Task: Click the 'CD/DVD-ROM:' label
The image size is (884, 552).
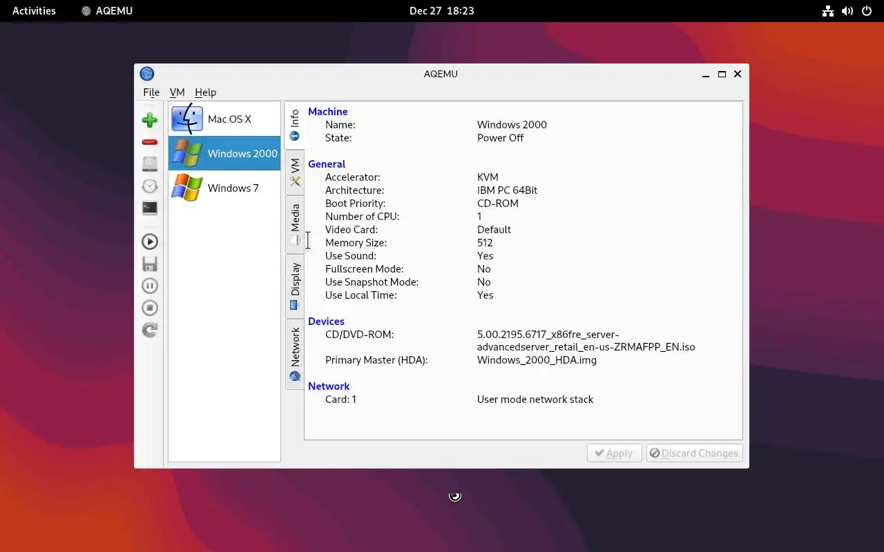Action: click(x=359, y=334)
